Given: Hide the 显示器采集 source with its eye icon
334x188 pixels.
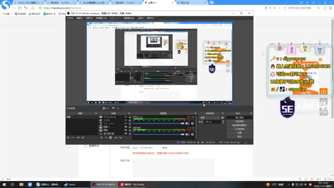Looking at the screenshot, I should [126, 133].
